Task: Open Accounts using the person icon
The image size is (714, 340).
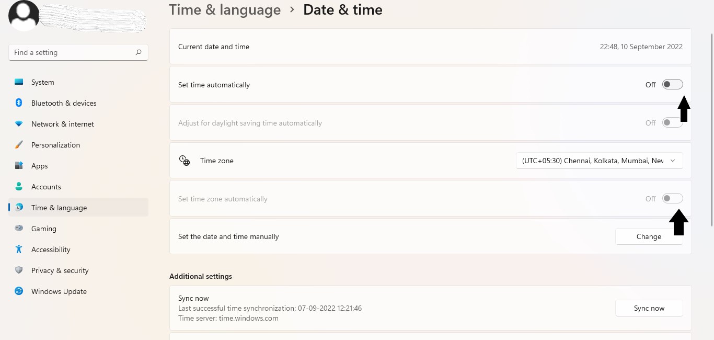Action: [19, 187]
